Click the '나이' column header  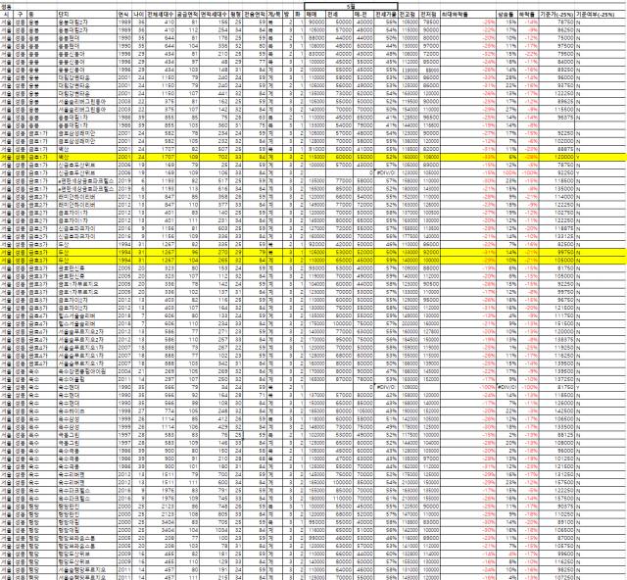click(138, 14)
